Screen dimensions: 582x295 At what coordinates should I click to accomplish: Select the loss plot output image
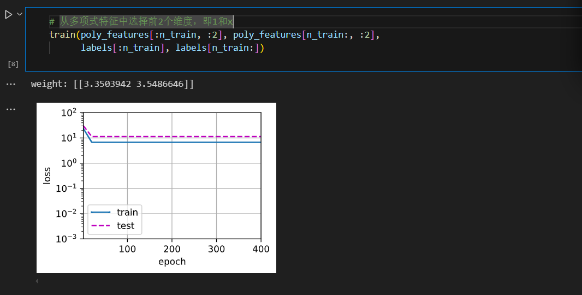point(156,188)
